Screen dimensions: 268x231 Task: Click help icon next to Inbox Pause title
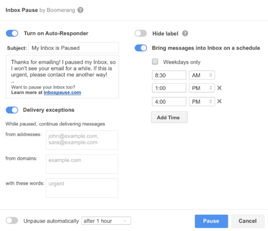(80, 10)
